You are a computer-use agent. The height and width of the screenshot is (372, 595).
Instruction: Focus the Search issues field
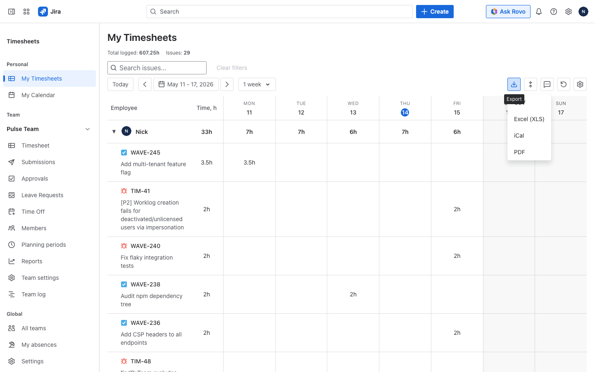click(x=157, y=68)
